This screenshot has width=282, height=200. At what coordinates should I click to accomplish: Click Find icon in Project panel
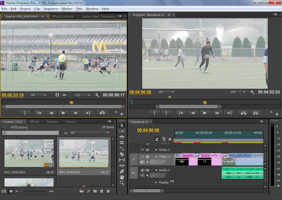[89, 191]
